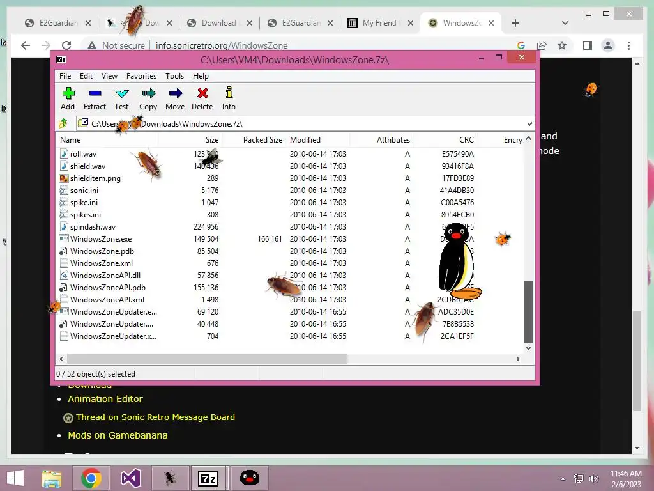
Task: Open the Windows Start menu
Action: pyautogui.click(x=15, y=478)
